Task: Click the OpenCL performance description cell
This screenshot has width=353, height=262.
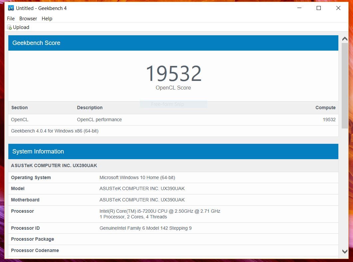Action: pos(99,120)
